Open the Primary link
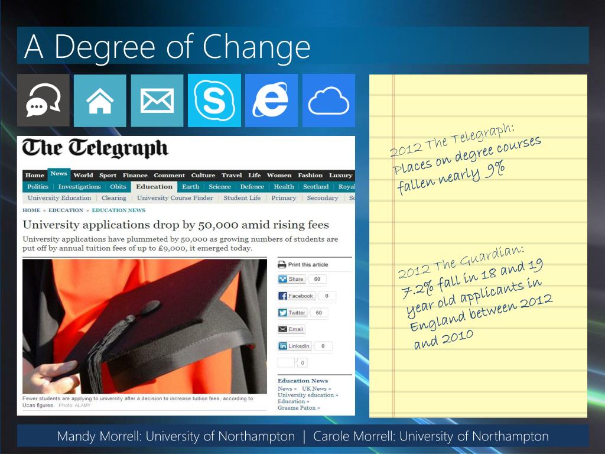 284,198
